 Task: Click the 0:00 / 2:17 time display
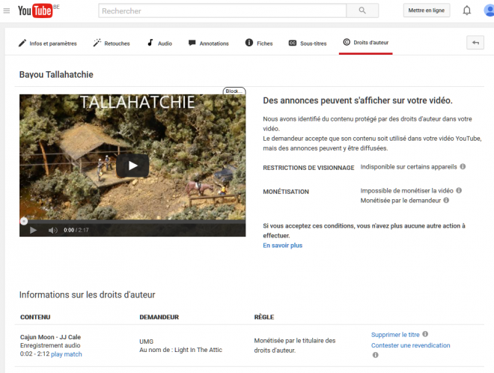click(x=76, y=230)
